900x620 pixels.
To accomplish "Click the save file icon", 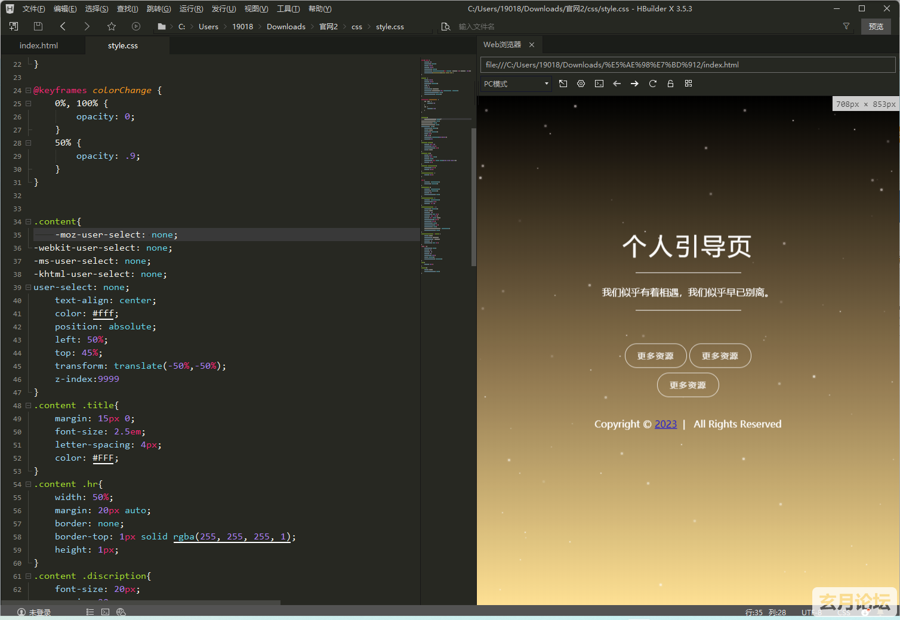I will (x=38, y=26).
